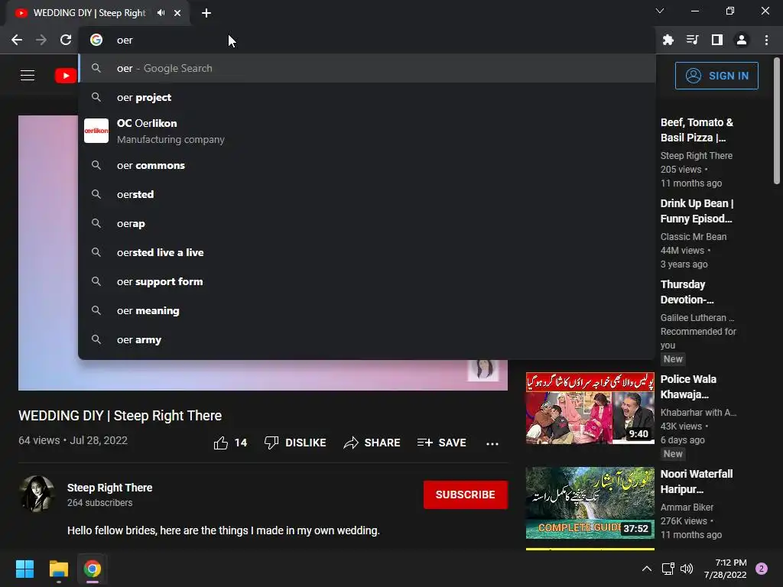The height and width of the screenshot is (587, 783).
Task: Open the Windows Start menu
Action: 24,569
